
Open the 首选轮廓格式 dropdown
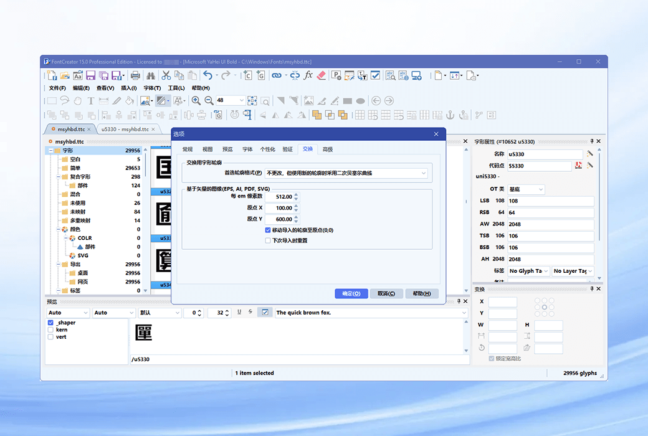point(346,173)
